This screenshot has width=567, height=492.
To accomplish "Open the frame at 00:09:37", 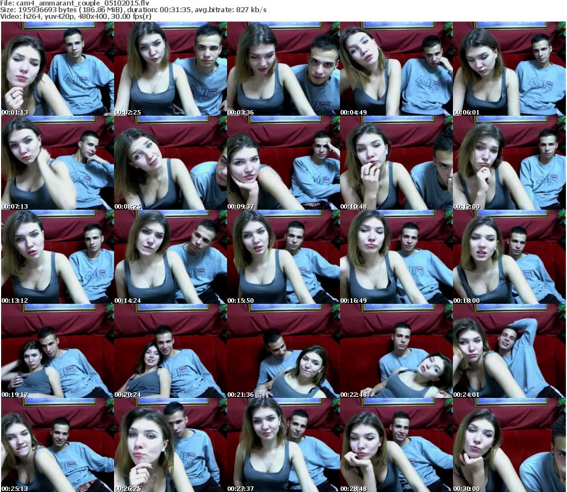I will click(283, 163).
